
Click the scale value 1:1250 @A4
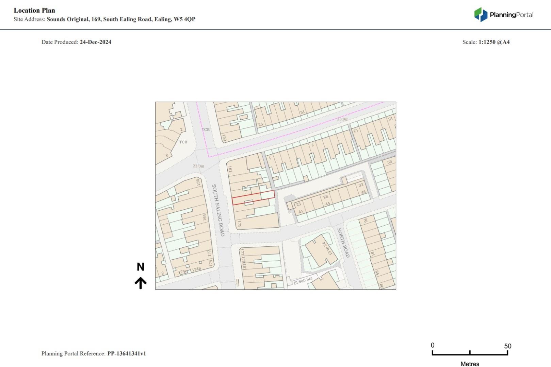pos(494,42)
